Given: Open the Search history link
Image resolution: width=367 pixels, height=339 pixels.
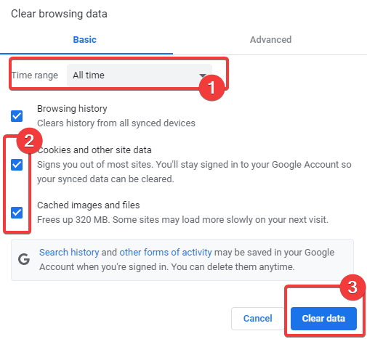Looking at the screenshot, I should tap(69, 253).
